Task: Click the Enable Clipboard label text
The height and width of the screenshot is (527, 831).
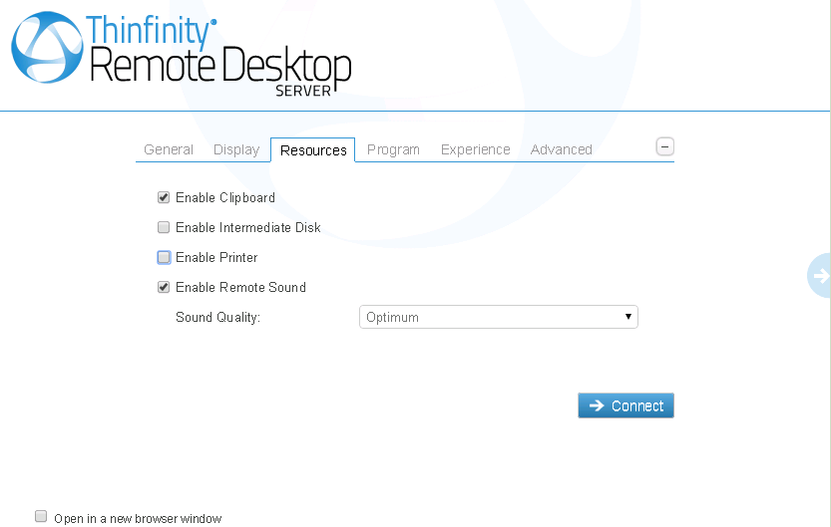Action: point(225,197)
